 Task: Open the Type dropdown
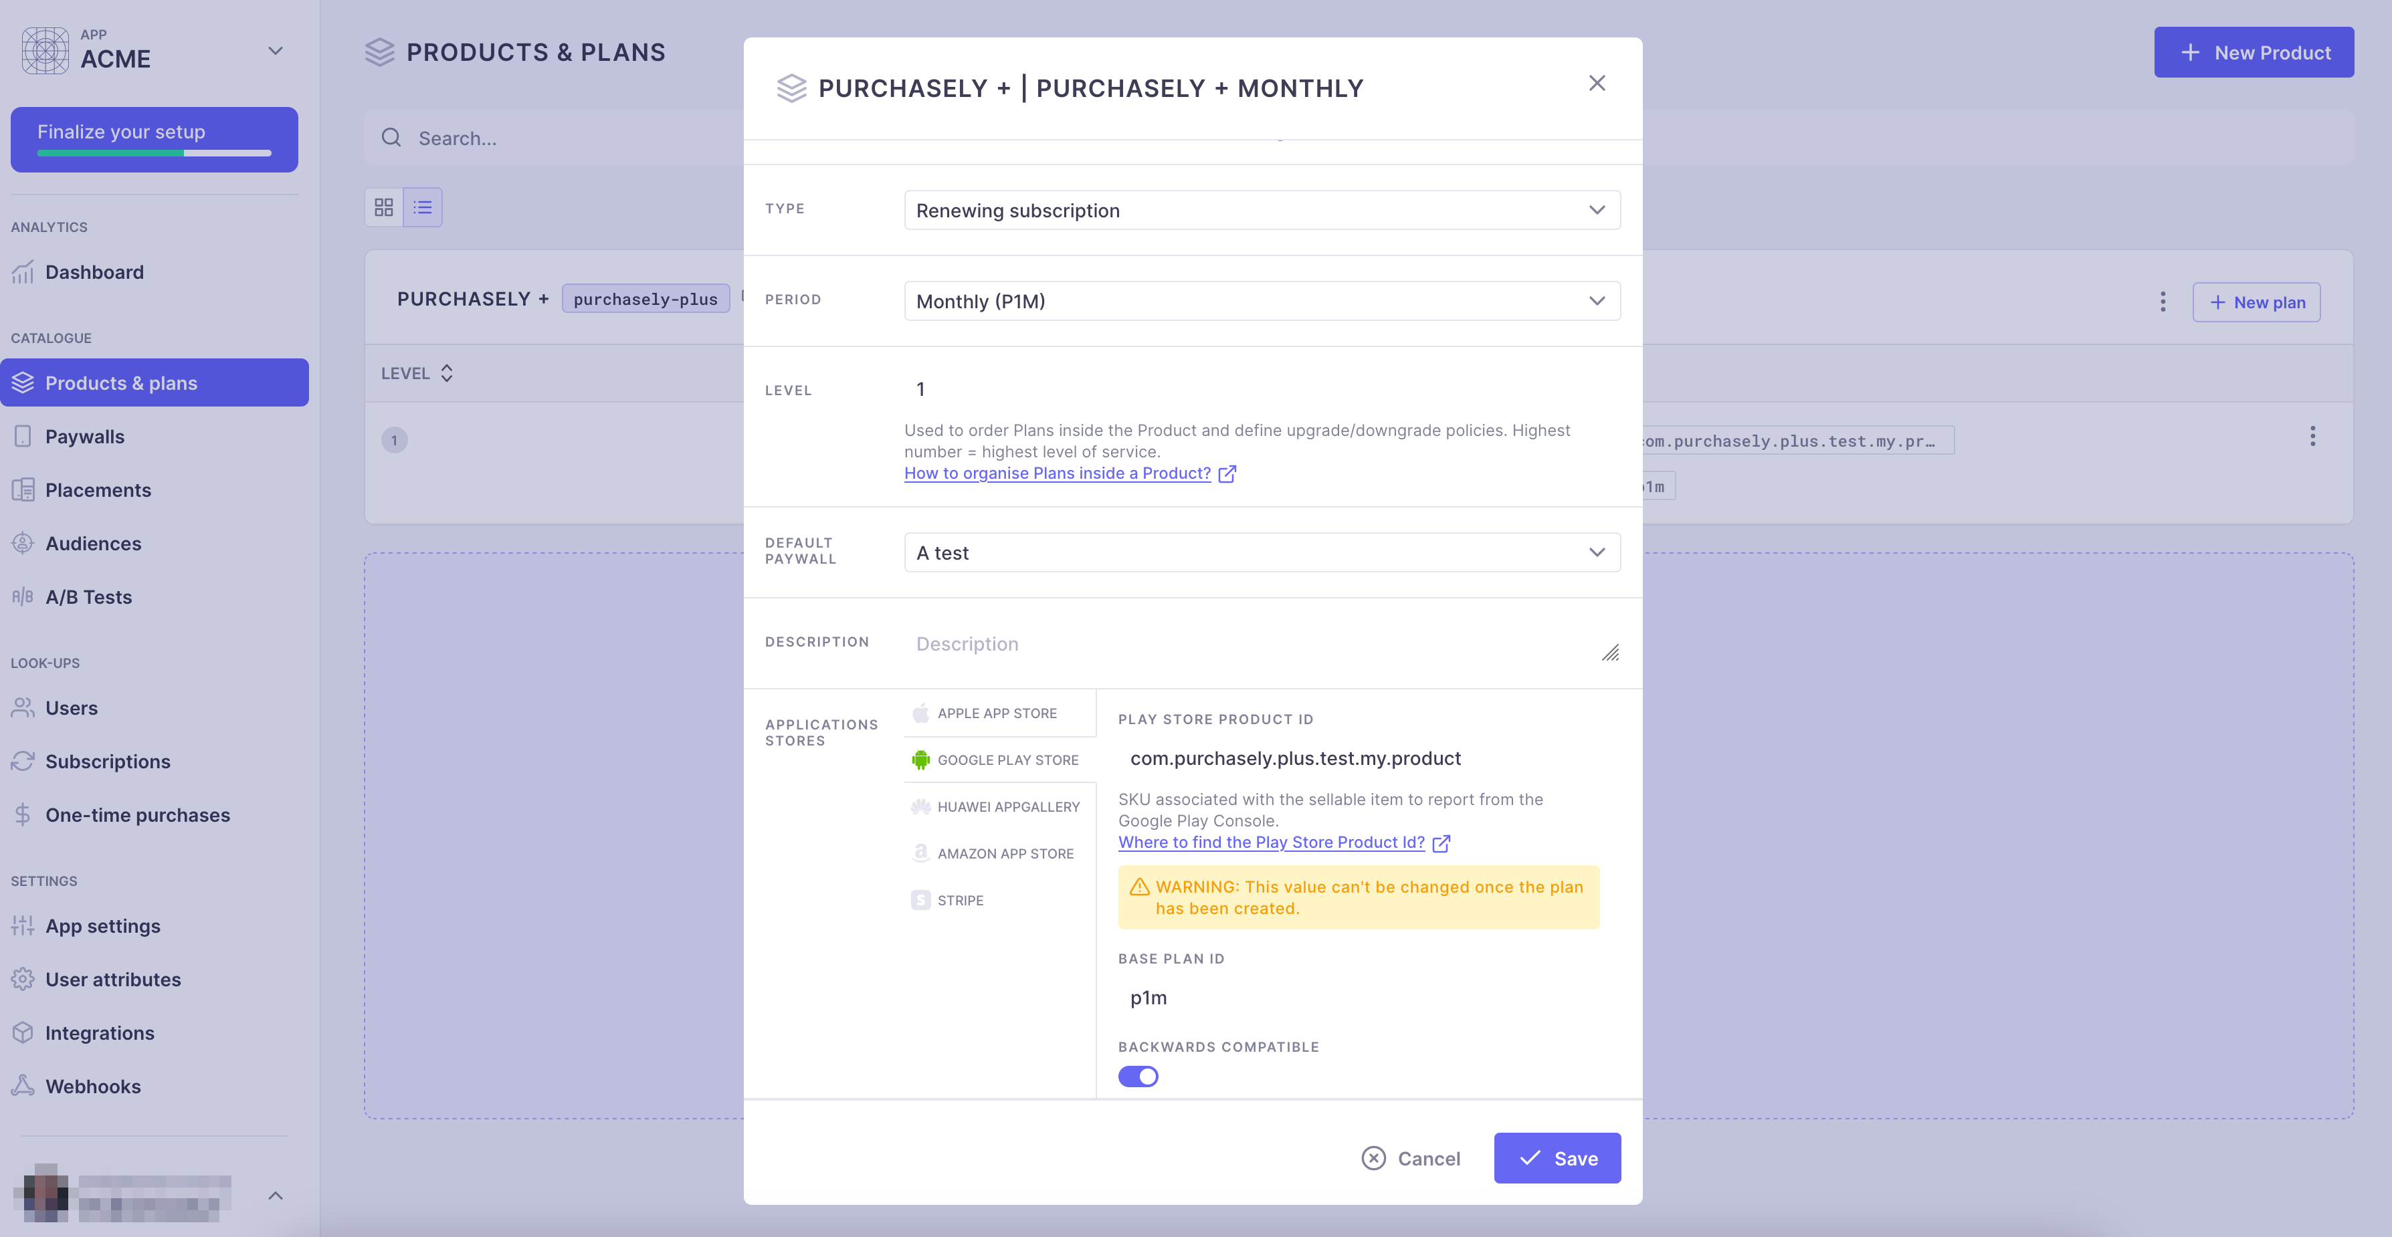1261,211
